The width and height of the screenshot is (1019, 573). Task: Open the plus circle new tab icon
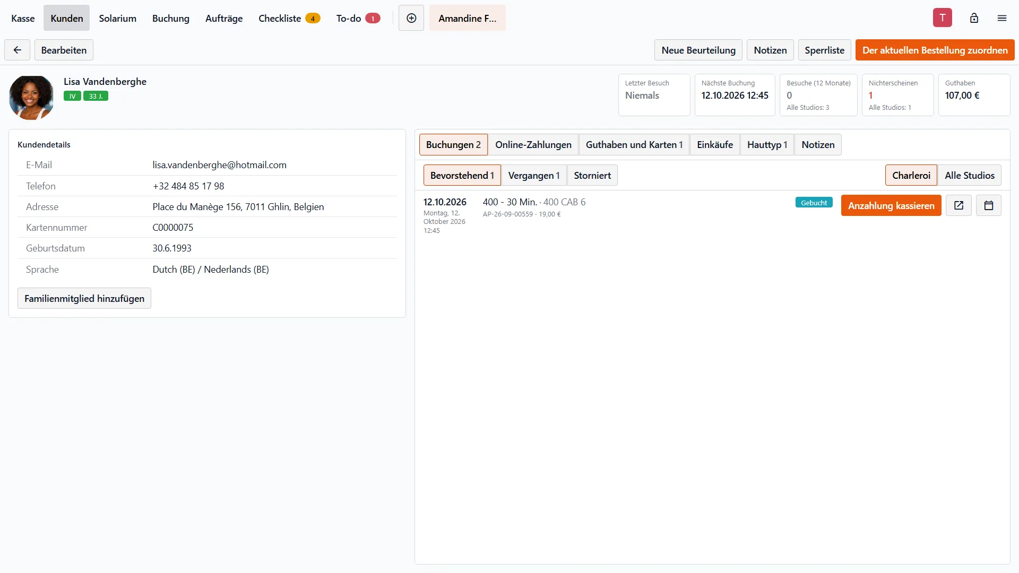coord(411,18)
